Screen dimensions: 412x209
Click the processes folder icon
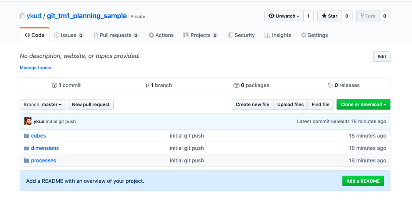click(x=26, y=160)
